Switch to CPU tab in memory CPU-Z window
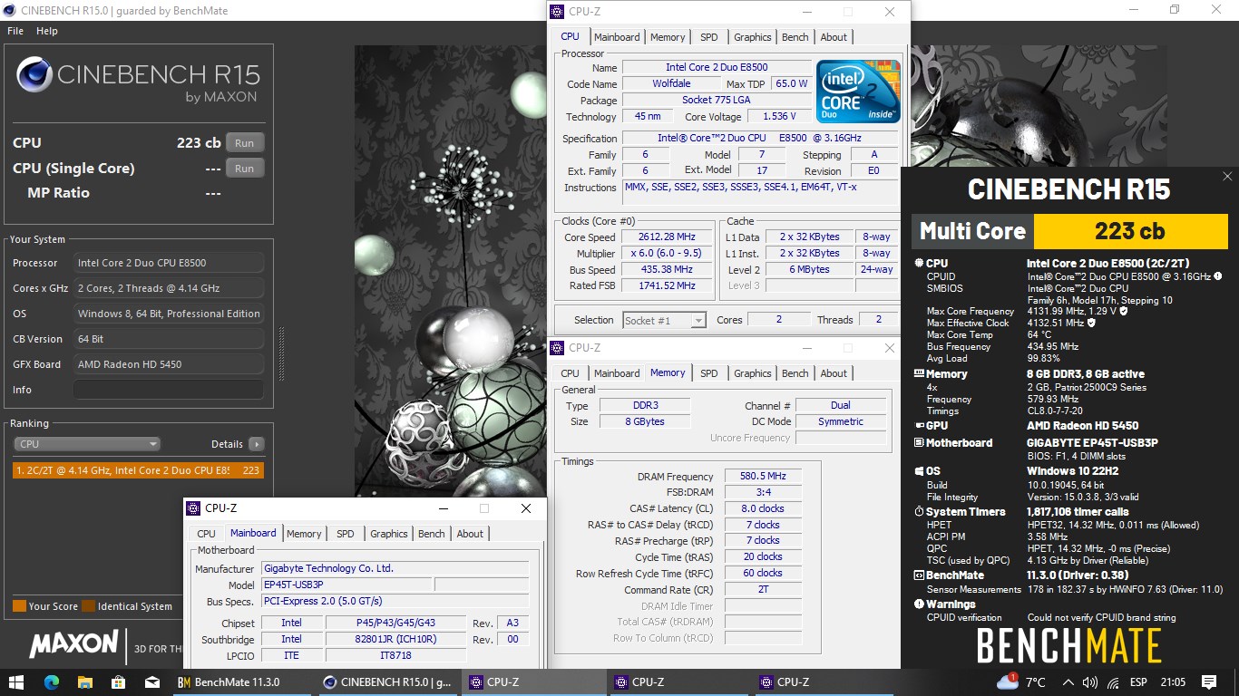The height and width of the screenshot is (696, 1239). 570,373
